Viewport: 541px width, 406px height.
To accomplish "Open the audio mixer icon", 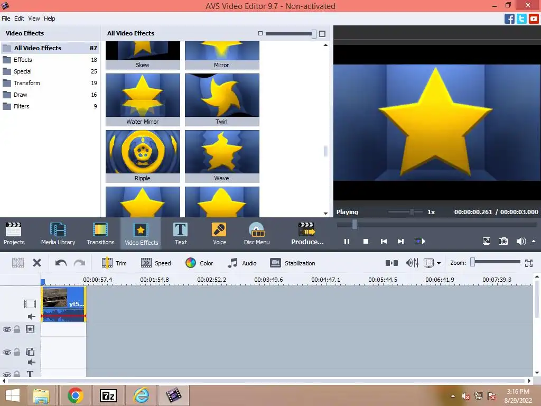I will tap(412, 263).
